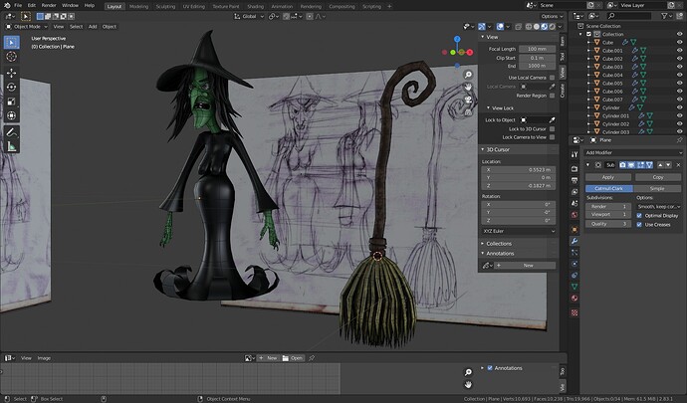Switch to the Modeling workspace tab

[x=138, y=6]
